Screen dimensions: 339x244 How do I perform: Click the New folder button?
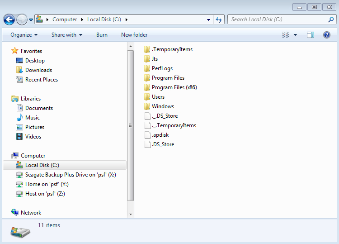click(x=134, y=35)
